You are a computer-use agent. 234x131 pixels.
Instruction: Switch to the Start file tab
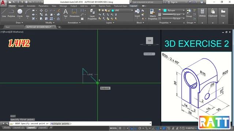tap(7, 27)
